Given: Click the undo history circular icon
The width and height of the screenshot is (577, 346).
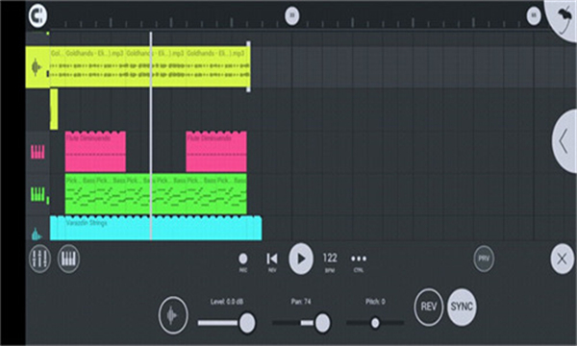Looking at the screenshot, I should coord(38,15).
